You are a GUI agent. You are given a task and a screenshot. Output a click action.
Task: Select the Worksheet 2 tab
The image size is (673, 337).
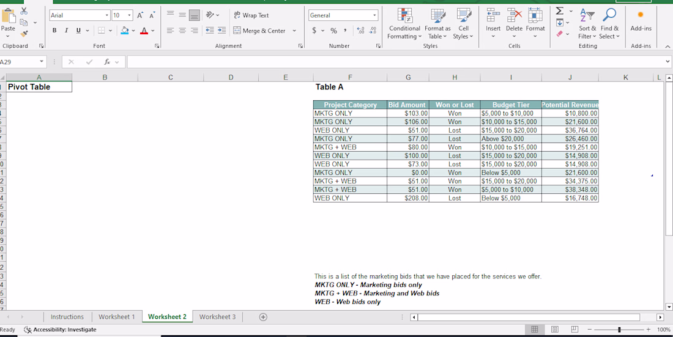(168, 317)
